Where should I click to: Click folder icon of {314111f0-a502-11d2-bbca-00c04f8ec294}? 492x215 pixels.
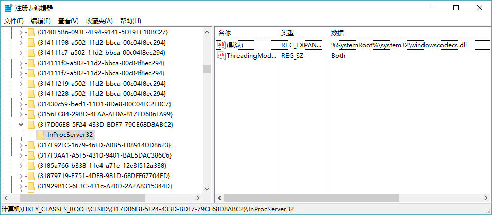[x=31, y=63]
